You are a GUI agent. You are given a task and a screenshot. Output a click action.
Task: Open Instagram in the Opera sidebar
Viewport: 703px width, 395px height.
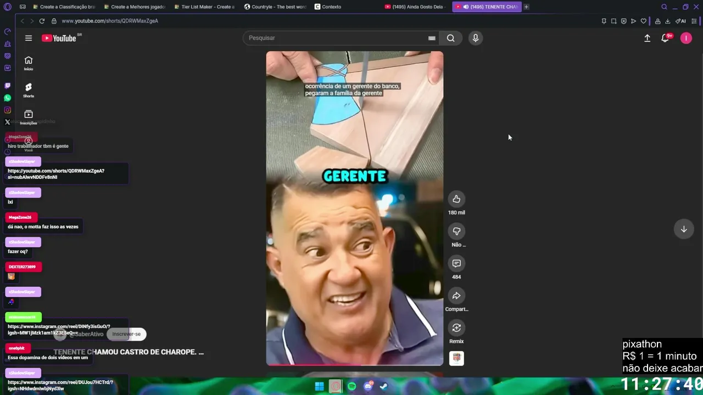[7, 110]
